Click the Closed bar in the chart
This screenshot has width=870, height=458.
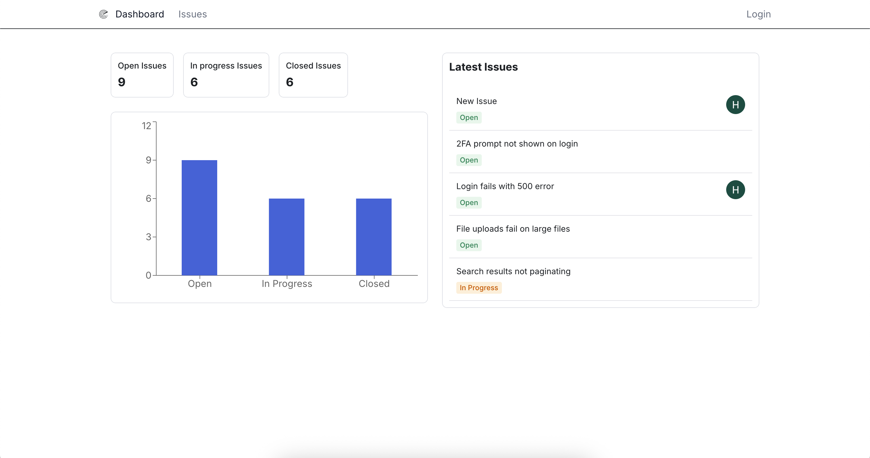tap(373, 237)
